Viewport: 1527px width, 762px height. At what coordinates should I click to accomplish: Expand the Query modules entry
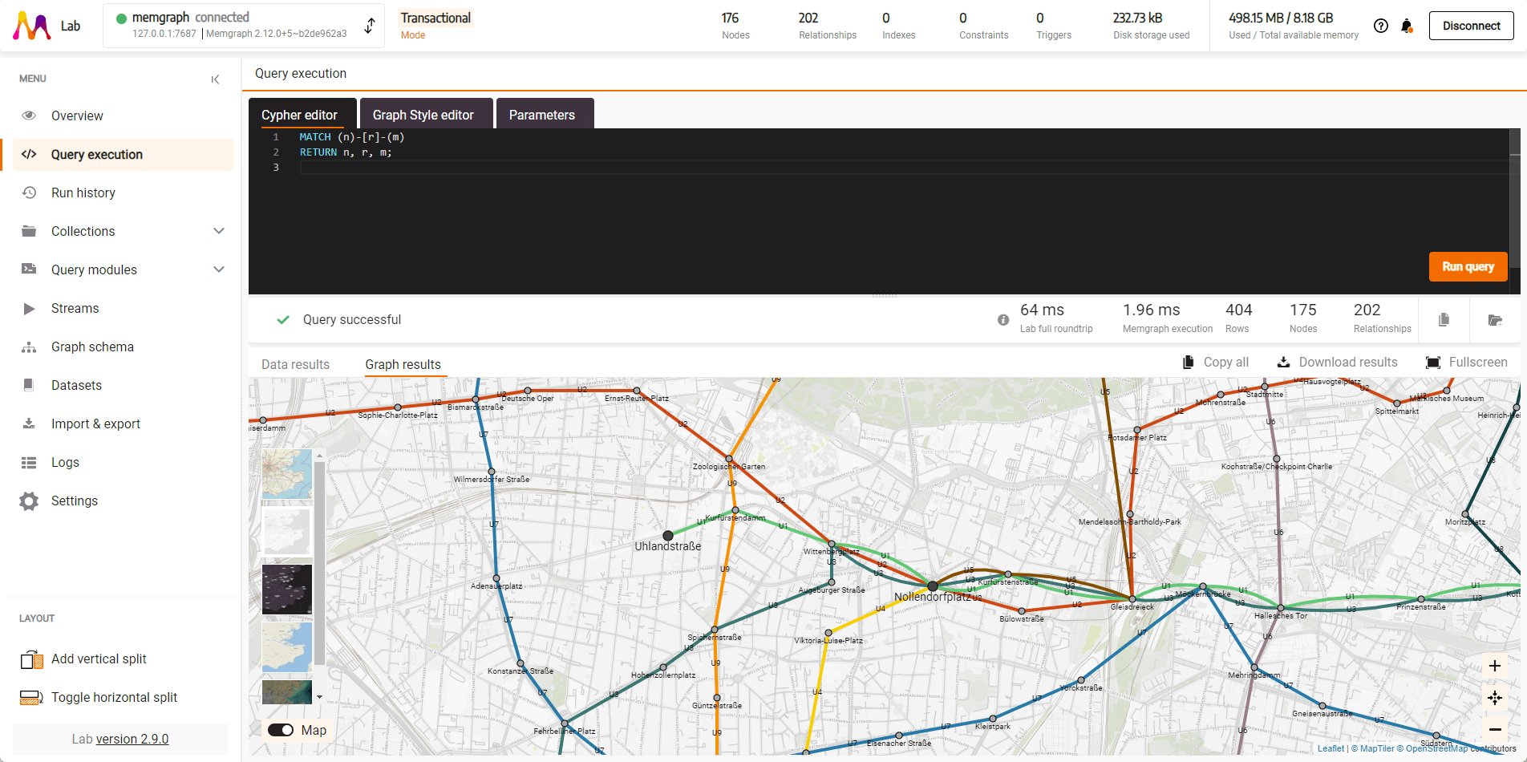click(218, 270)
